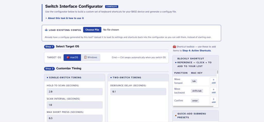The height and width of the screenshot is (122, 264).
Task: Click the Load Existing Config inbox icon
Action: [x=46, y=30]
